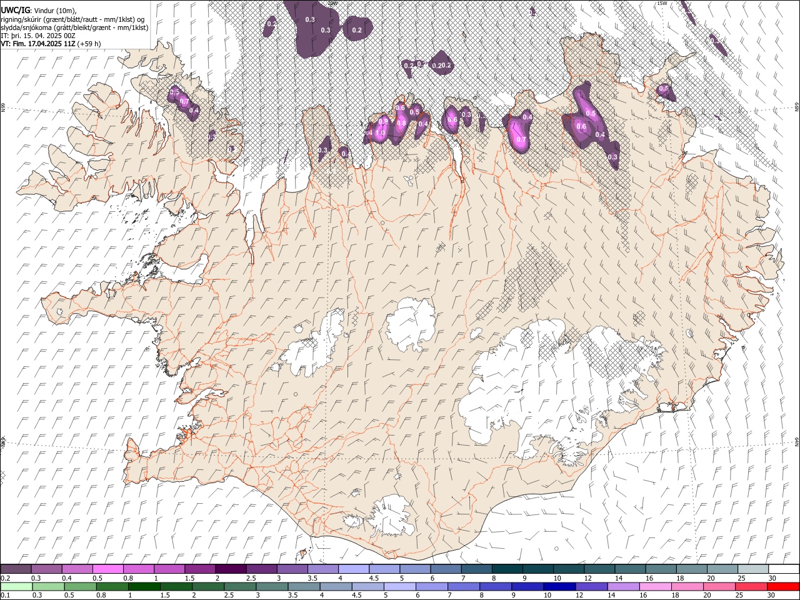Screen dimensions: 800x600
Task: Select the line 'VT: Fim. 17.04.2025 11Z (+59 h)'
Action: pyautogui.click(x=51, y=44)
